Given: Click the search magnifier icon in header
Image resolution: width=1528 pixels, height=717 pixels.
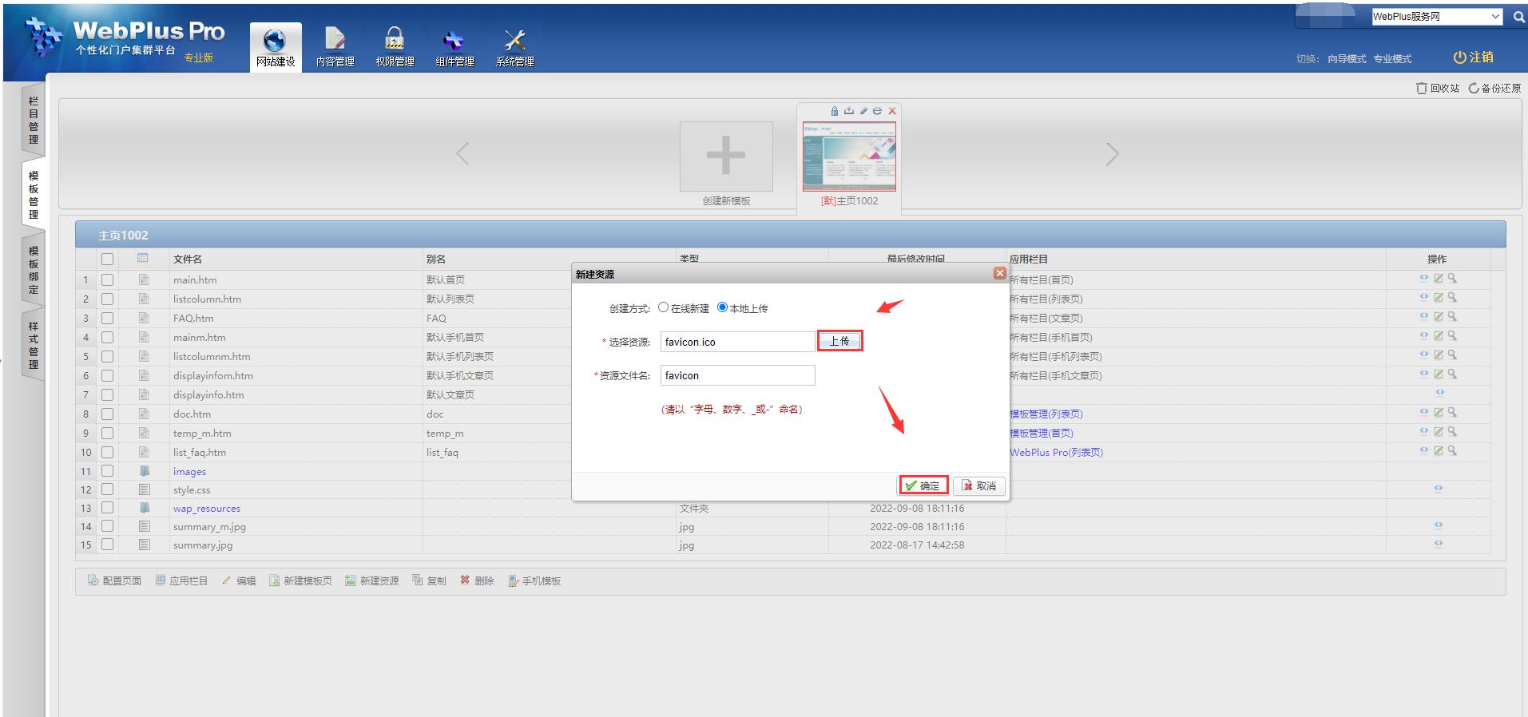Looking at the screenshot, I should [x=1518, y=17].
